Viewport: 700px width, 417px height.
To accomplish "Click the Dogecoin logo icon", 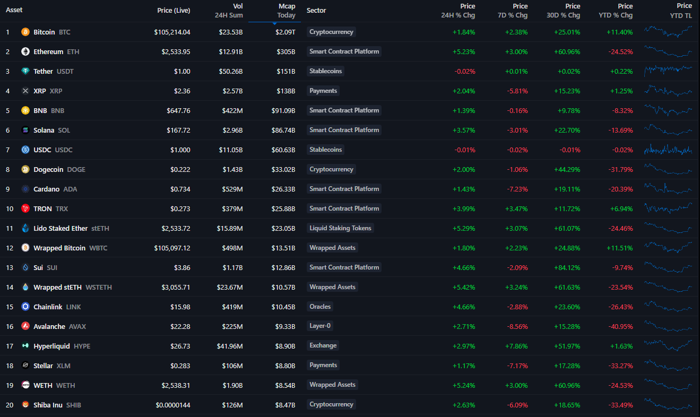I will click(x=25, y=169).
